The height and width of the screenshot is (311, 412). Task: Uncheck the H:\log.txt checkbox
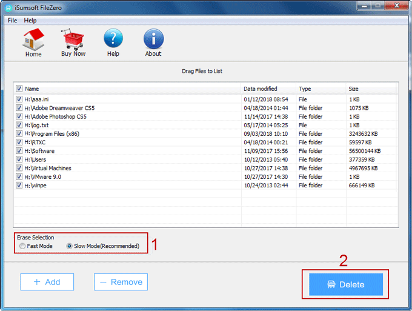pyautogui.click(x=19, y=125)
